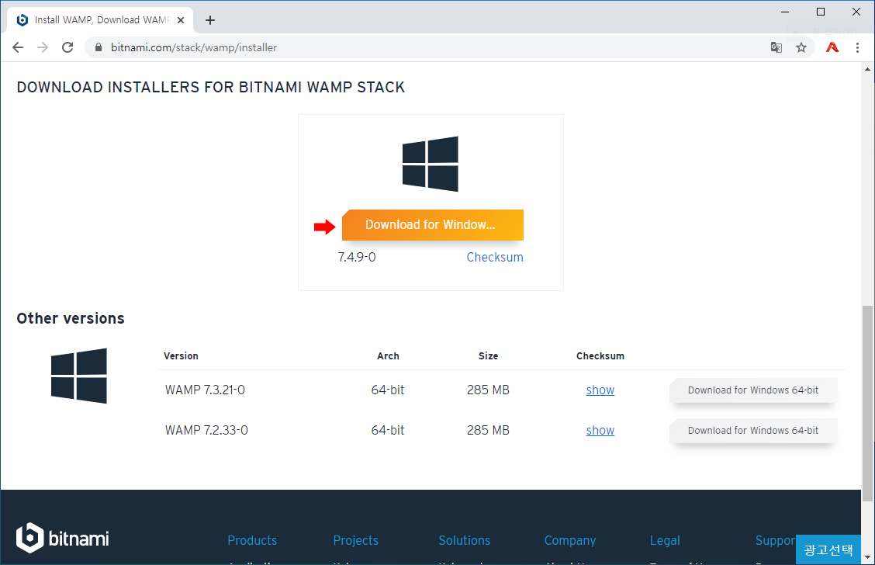Click the WAMP 7.3.21-0 version cell

205,390
